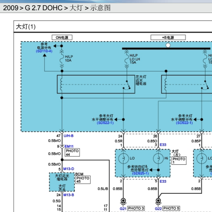The image size is (212, 212).
Task: Click the arrow pointing to 参考转向灯&危险警告灯
Action: click(151, 170)
